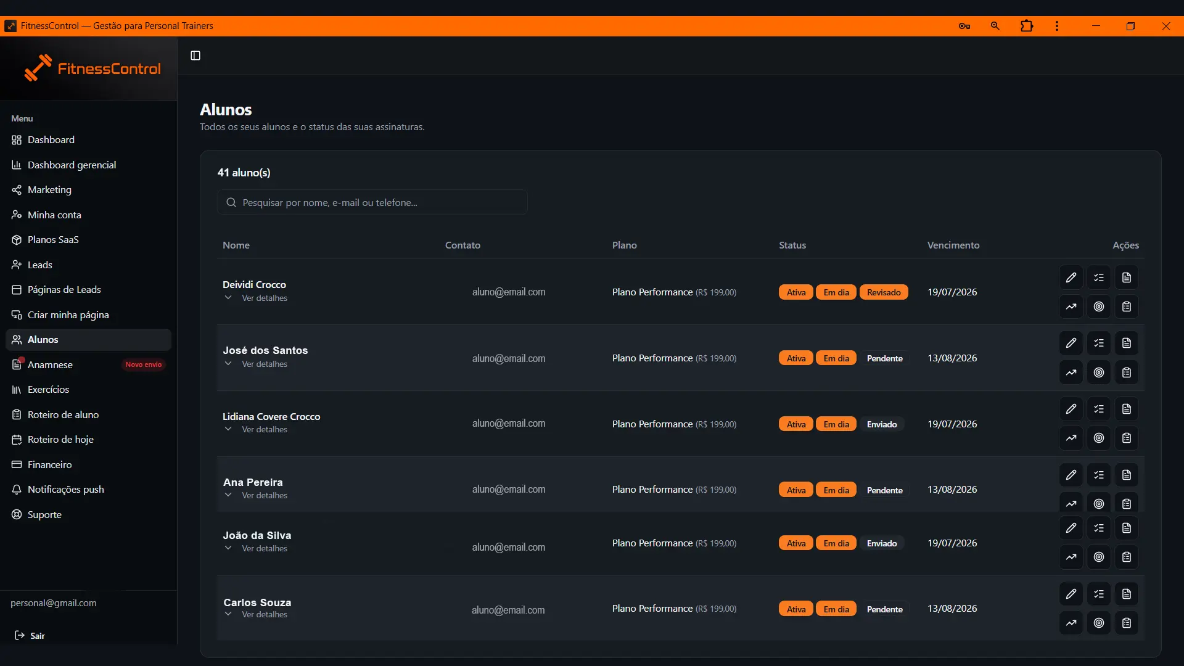Focus the student search field
The height and width of the screenshot is (666, 1184).
point(372,203)
